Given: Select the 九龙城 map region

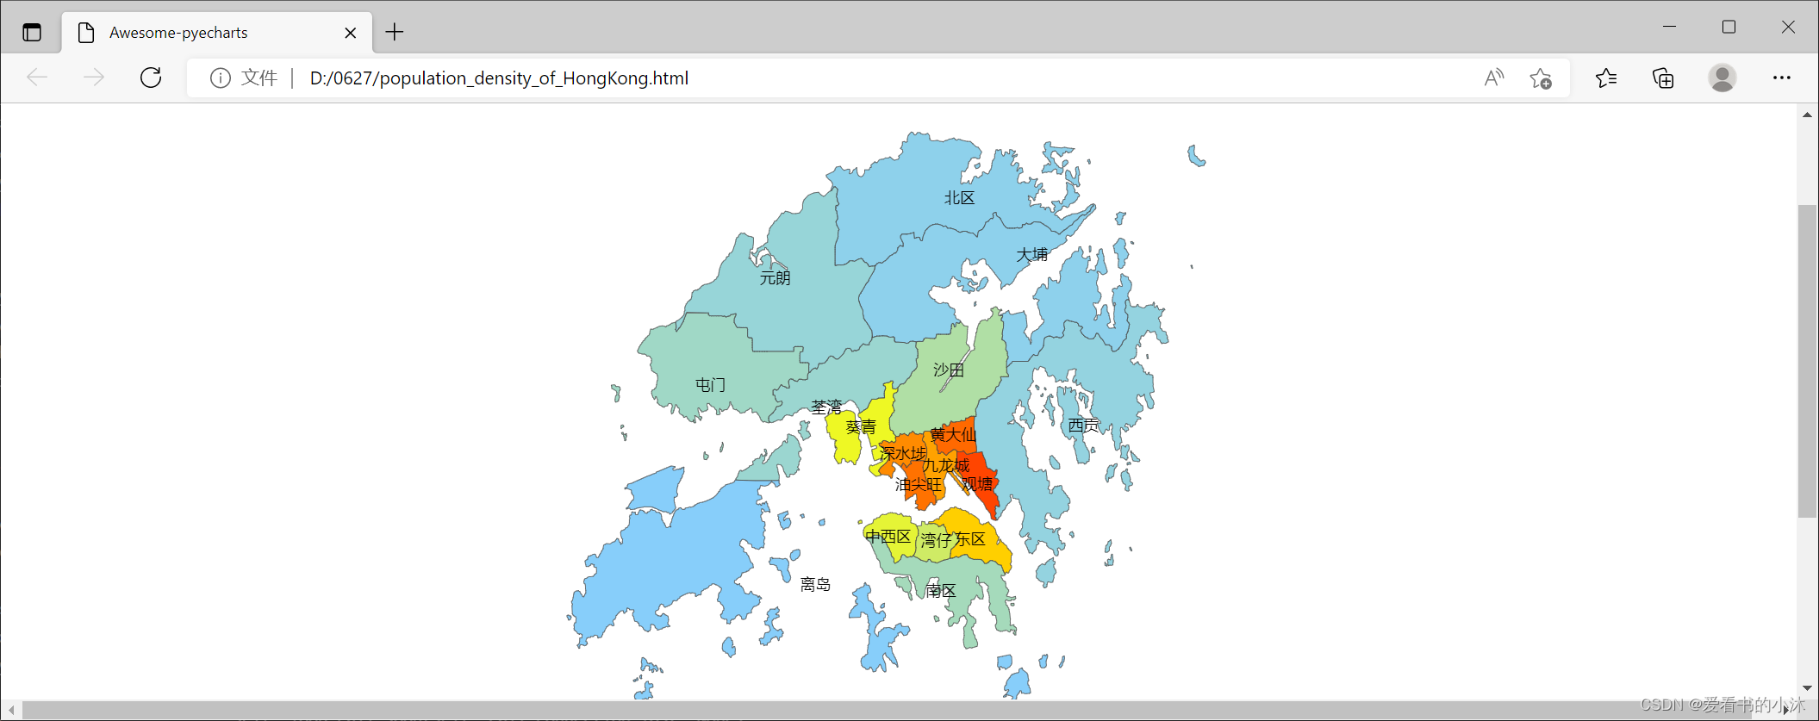Looking at the screenshot, I should point(945,465).
